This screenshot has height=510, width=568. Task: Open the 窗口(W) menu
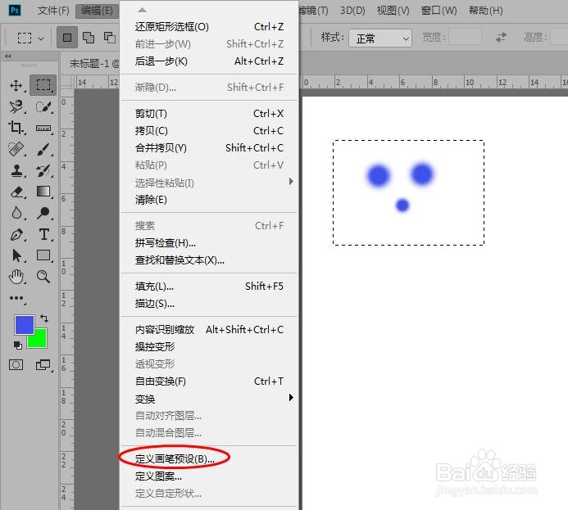[438, 11]
